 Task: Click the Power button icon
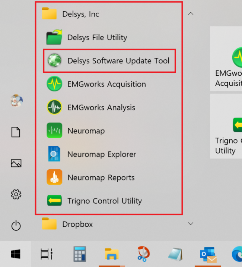coord(16,226)
